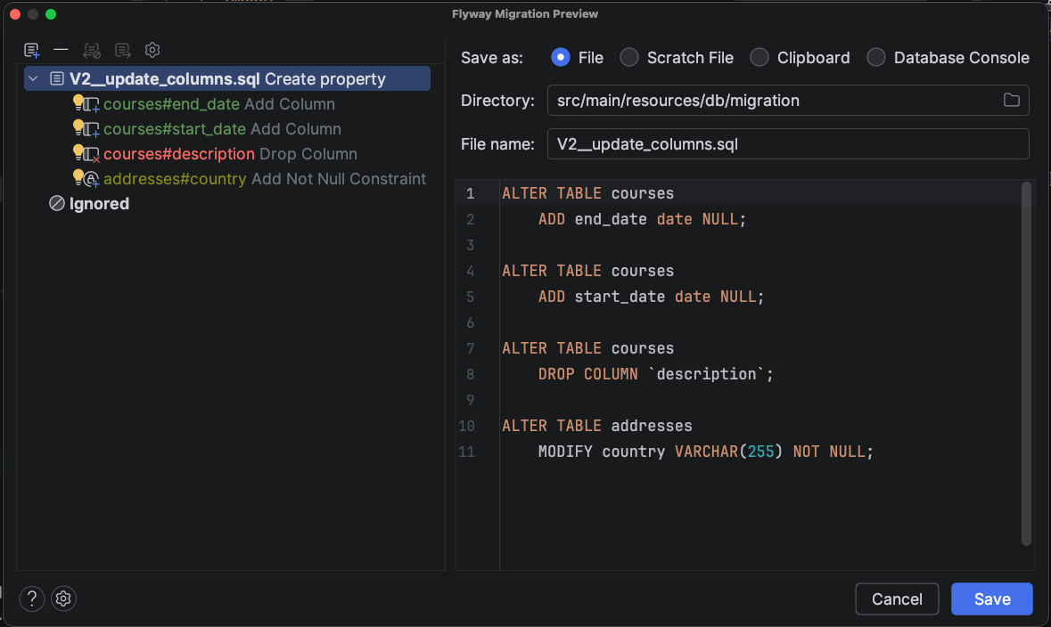Pick the Database Console radio button
This screenshot has height=627, width=1051.
pos(876,58)
